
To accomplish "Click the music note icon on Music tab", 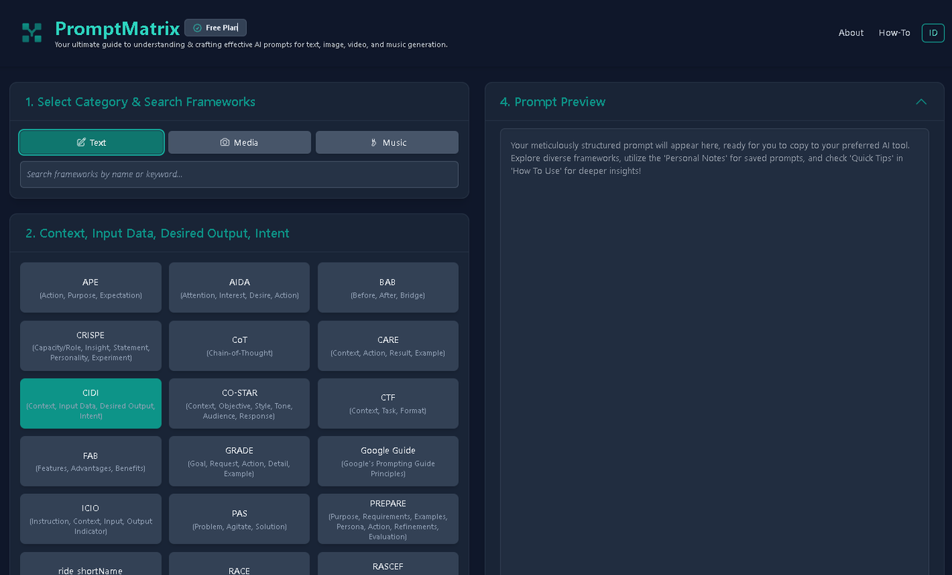I will pos(370,142).
